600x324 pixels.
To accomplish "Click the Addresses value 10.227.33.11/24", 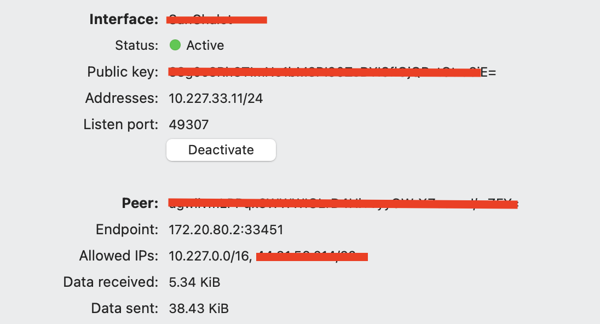I will coord(216,99).
